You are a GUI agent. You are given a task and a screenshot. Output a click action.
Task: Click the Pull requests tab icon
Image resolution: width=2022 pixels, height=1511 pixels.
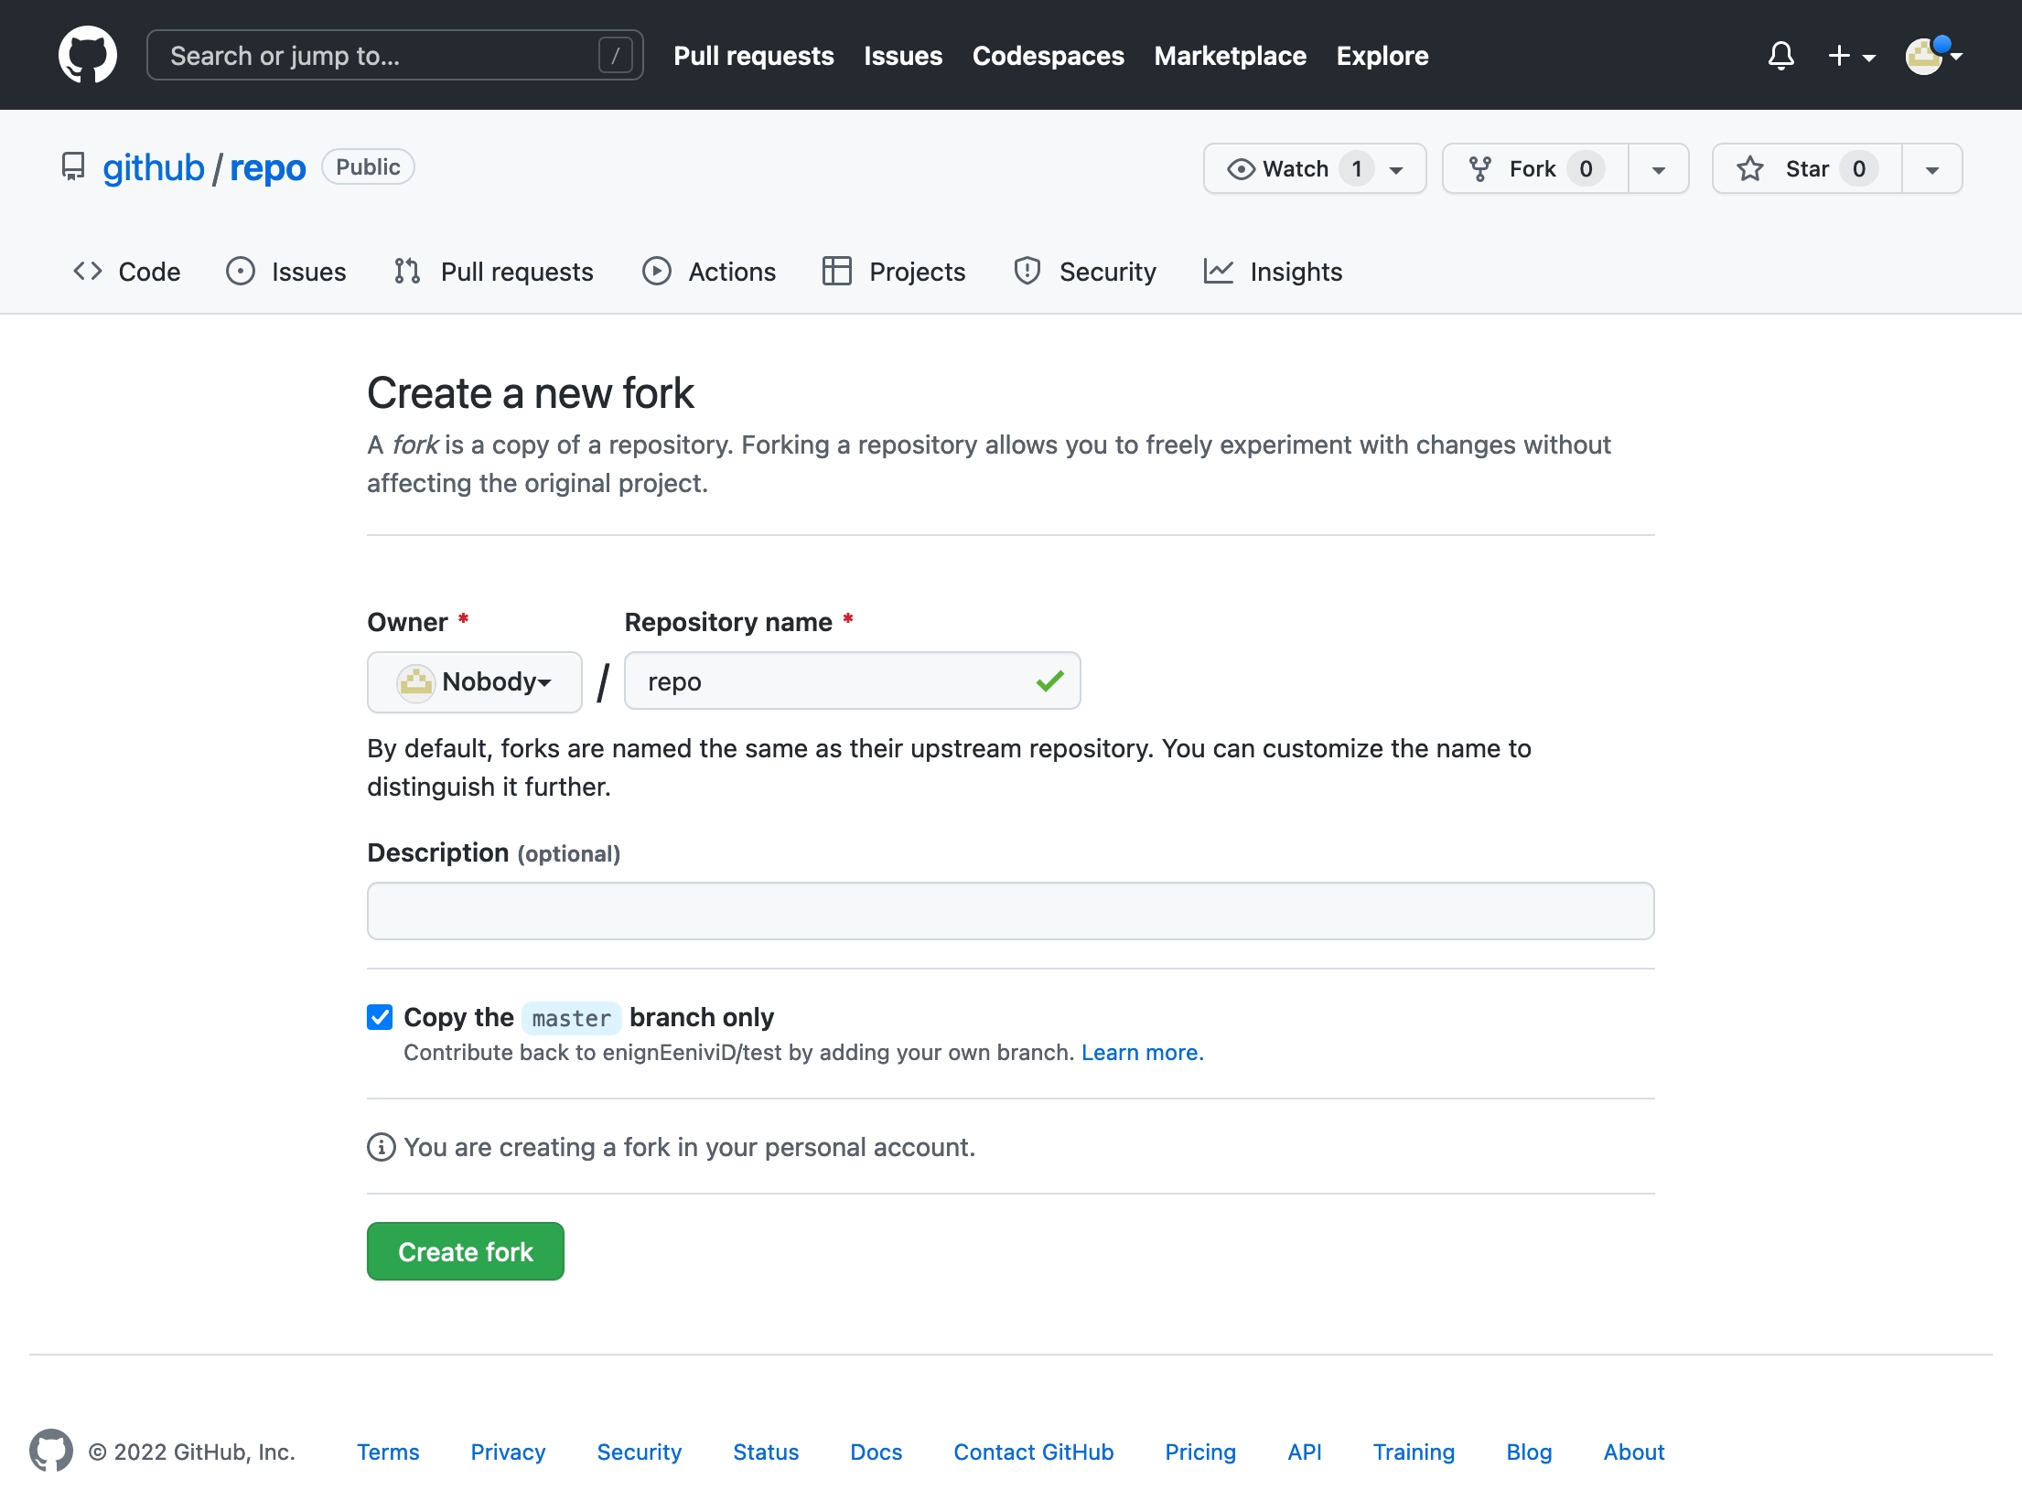click(407, 272)
